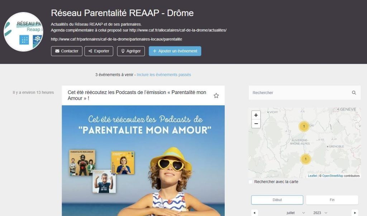Click the star favorite icon on event
The height and width of the screenshot is (216, 367).
click(216, 95)
